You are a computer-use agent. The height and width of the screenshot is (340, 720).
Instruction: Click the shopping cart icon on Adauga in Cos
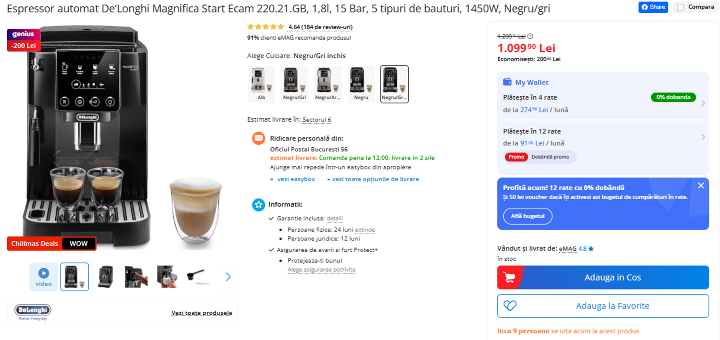510,277
